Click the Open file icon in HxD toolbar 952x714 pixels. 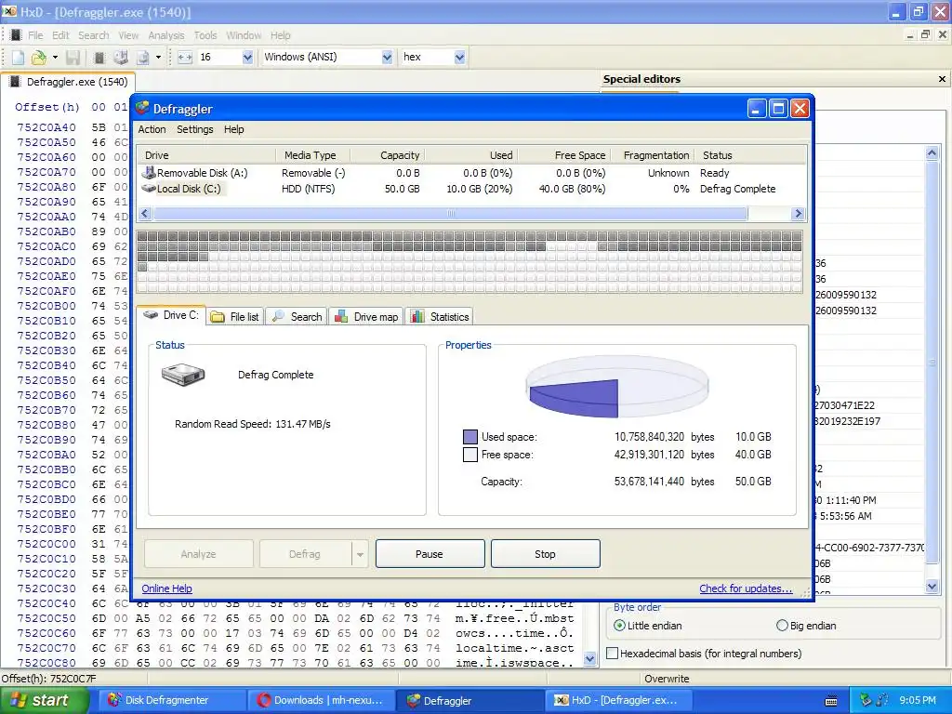[x=38, y=57]
